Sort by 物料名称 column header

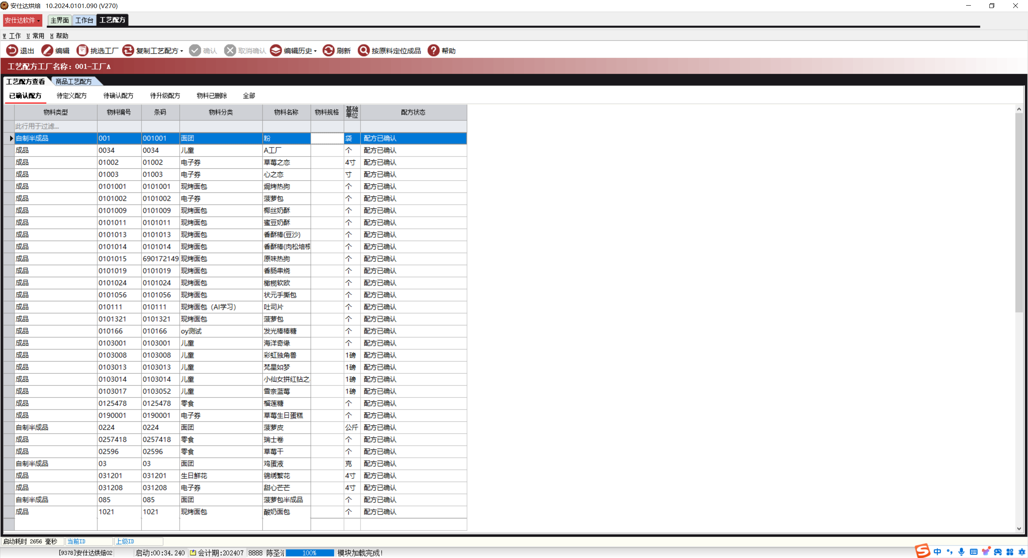[x=286, y=112]
